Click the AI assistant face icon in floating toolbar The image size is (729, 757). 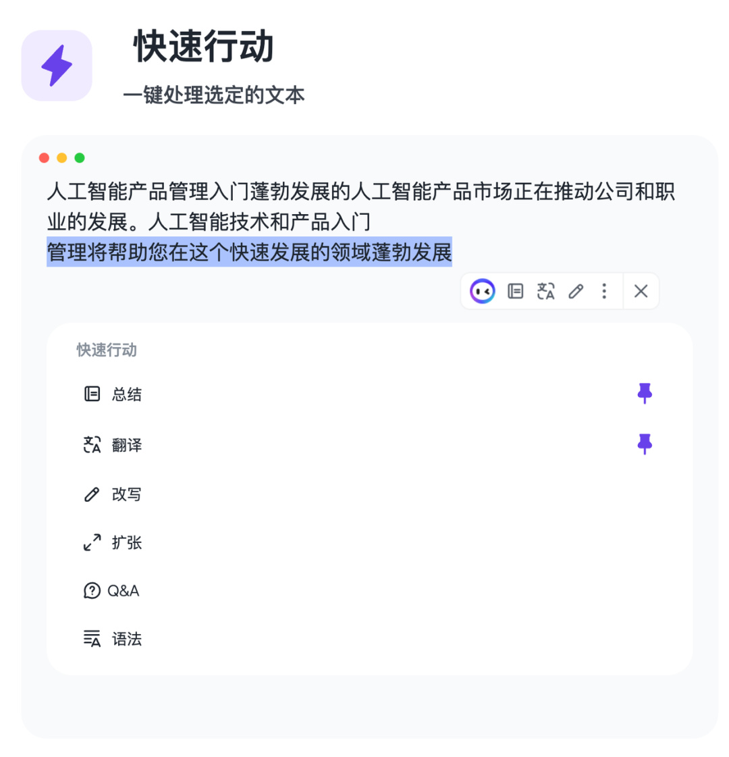482,291
